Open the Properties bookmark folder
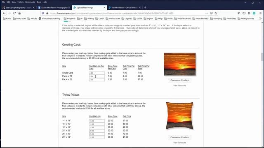Image resolution: width=264 pixels, height=148 pixels. (70, 18)
